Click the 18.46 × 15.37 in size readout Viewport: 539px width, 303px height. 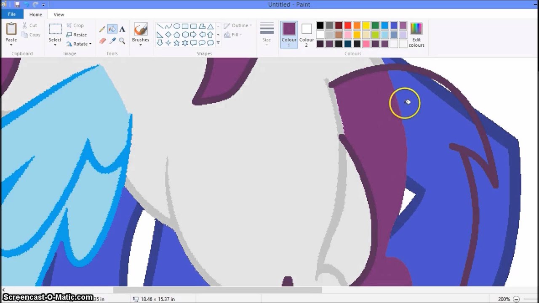point(157,299)
